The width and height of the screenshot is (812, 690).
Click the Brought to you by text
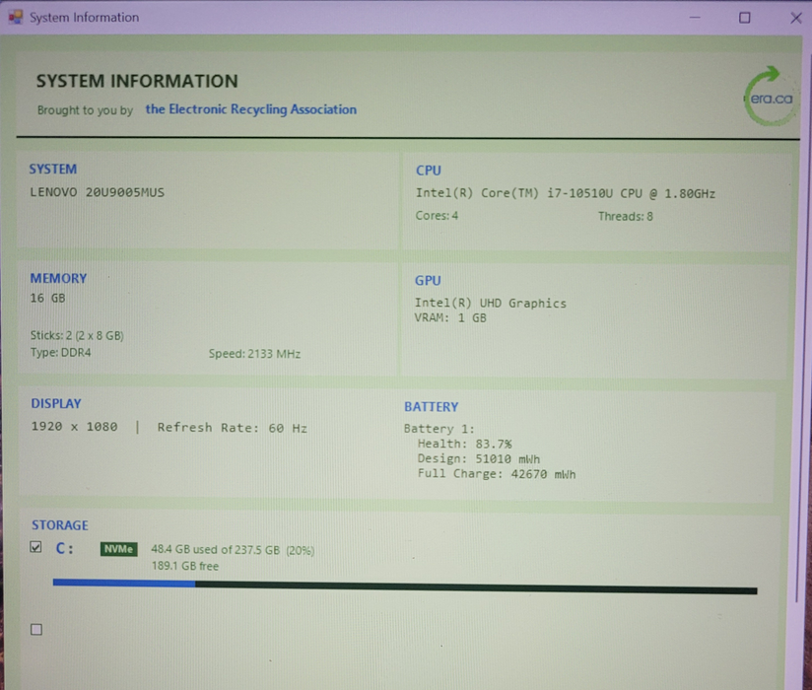coord(85,110)
